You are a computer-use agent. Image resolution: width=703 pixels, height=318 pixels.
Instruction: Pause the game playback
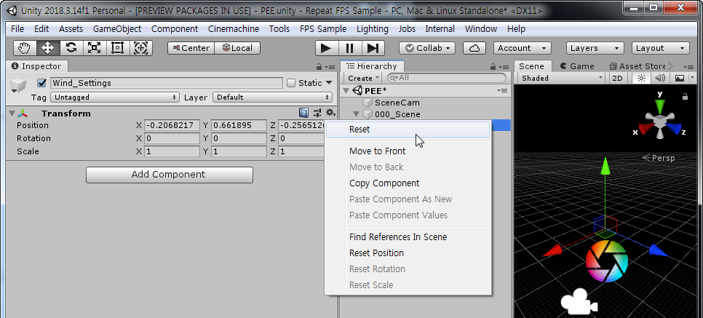[x=350, y=48]
